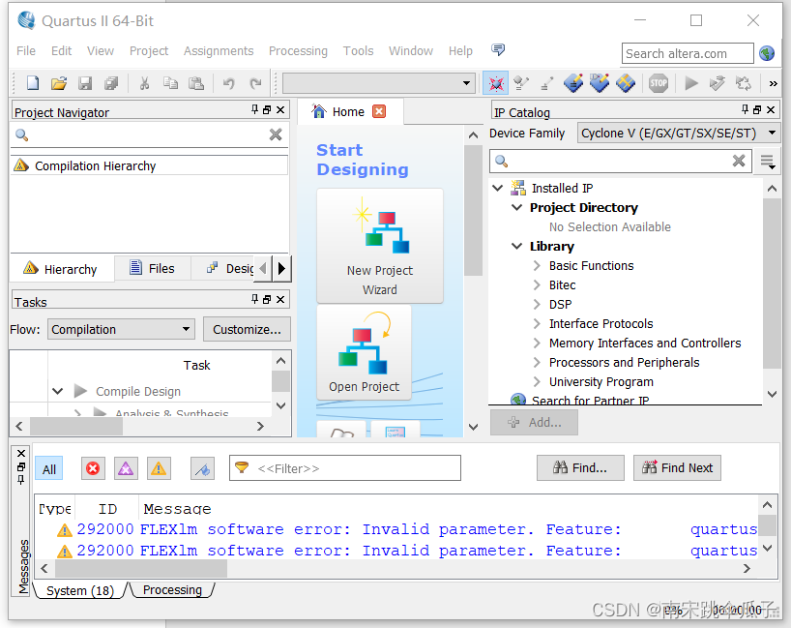This screenshot has width=791, height=628.
Task: Collapse the Compile Design task
Action: [x=57, y=391]
